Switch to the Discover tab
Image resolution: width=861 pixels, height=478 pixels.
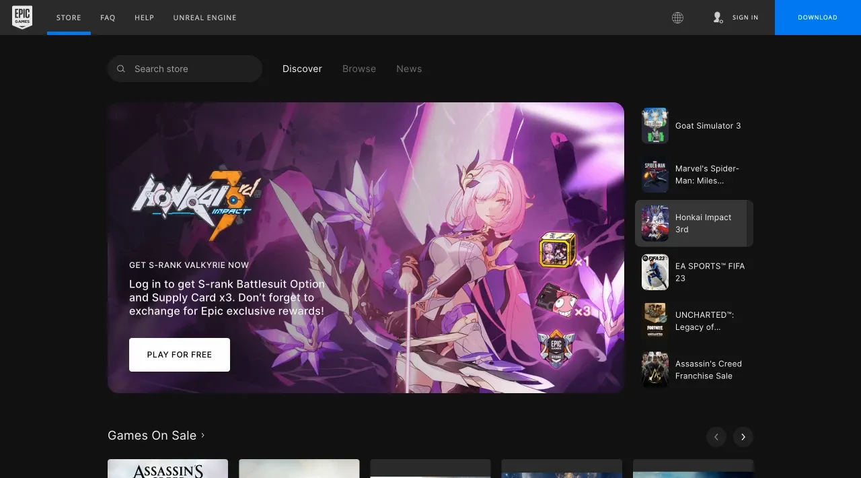point(302,69)
